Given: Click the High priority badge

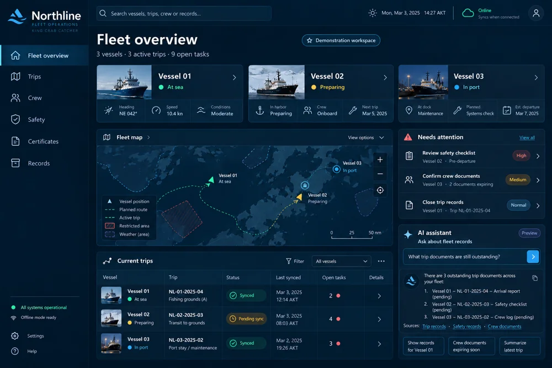Looking at the screenshot, I should [522, 156].
